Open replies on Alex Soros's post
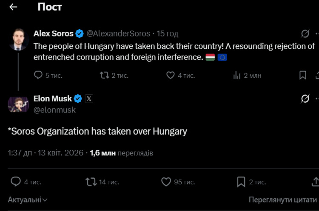Screen dimensions: 319x211 pos(38,75)
